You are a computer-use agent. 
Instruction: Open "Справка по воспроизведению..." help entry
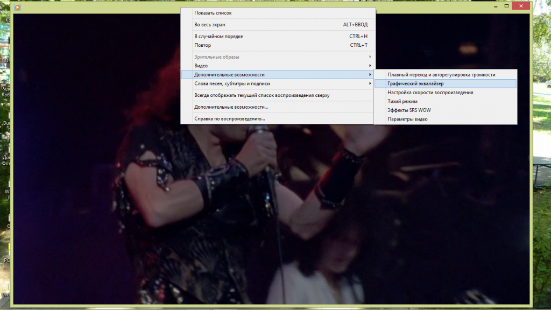(277, 119)
